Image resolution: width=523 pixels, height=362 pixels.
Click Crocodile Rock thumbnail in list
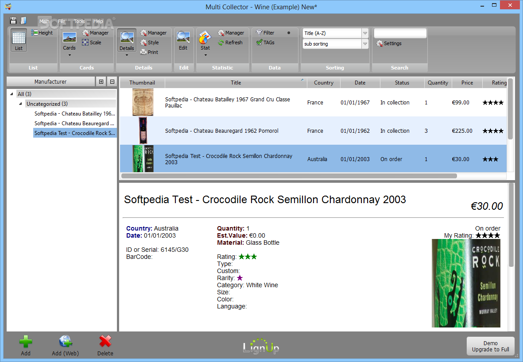(x=143, y=159)
